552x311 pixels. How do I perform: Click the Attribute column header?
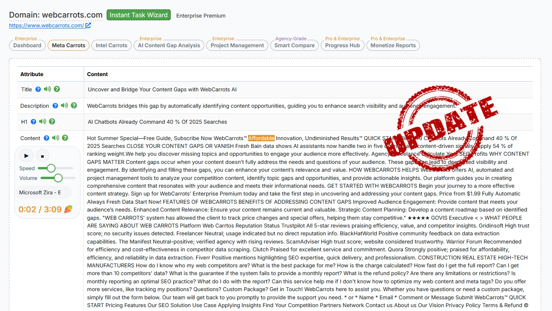tap(32, 74)
